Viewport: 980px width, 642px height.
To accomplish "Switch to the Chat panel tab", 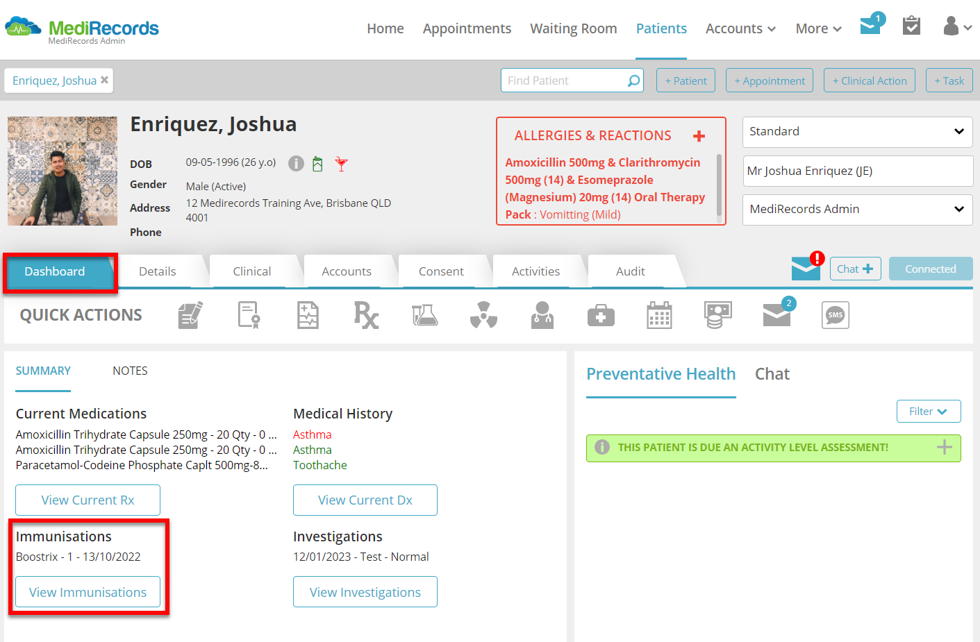I will (x=772, y=374).
